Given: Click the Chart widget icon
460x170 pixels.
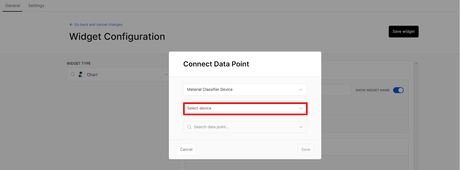Looking at the screenshot, I should coord(81,75).
